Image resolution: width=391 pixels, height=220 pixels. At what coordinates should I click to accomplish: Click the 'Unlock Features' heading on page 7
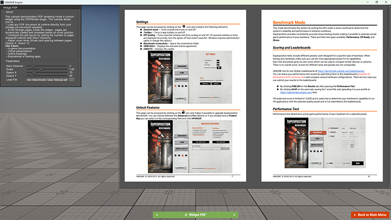tap(147, 108)
